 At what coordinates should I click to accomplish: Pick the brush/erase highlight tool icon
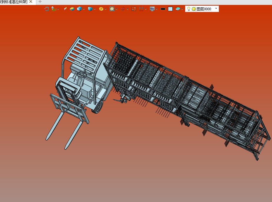(x=65, y=9)
